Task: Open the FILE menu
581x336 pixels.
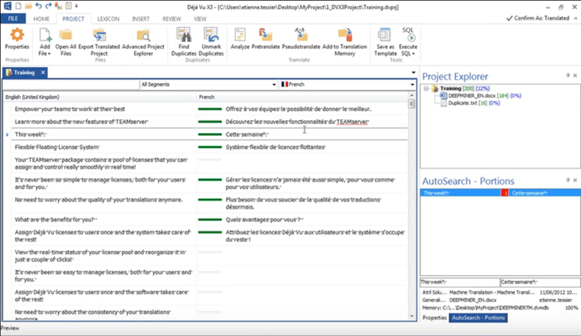Action: 13,18
